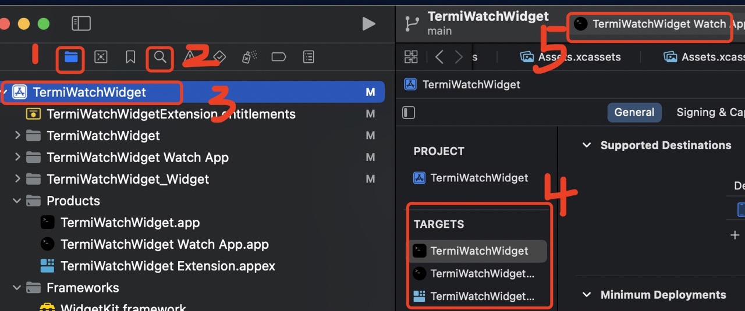
Task: Select the round-icon watch app target
Action: pyautogui.click(x=478, y=273)
